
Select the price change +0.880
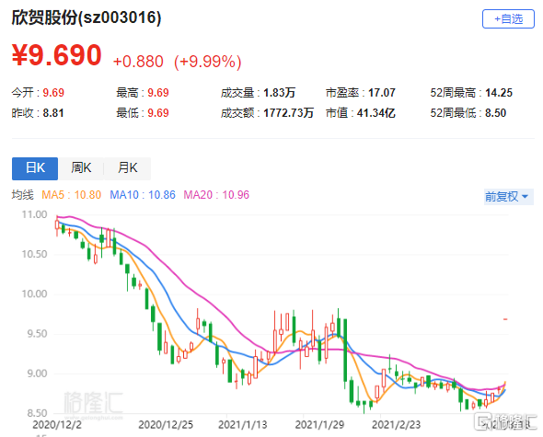[x=138, y=62]
